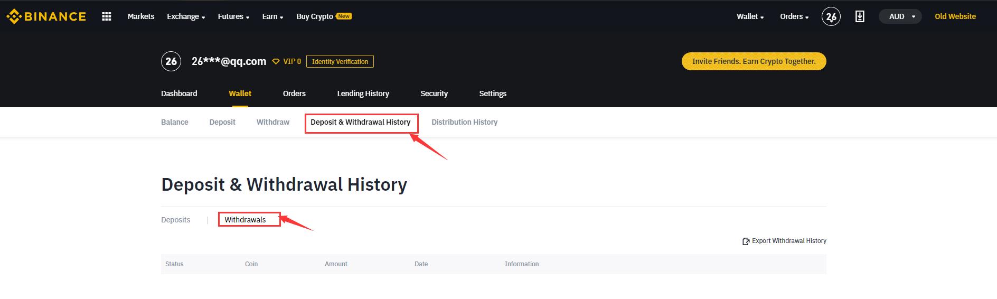This screenshot has width=997, height=299.
Task: Select the Wallet account tab
Action: click(240, 94)
